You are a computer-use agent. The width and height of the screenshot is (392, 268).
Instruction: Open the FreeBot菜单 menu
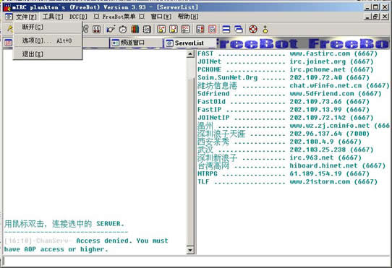[x=119, y=17]
